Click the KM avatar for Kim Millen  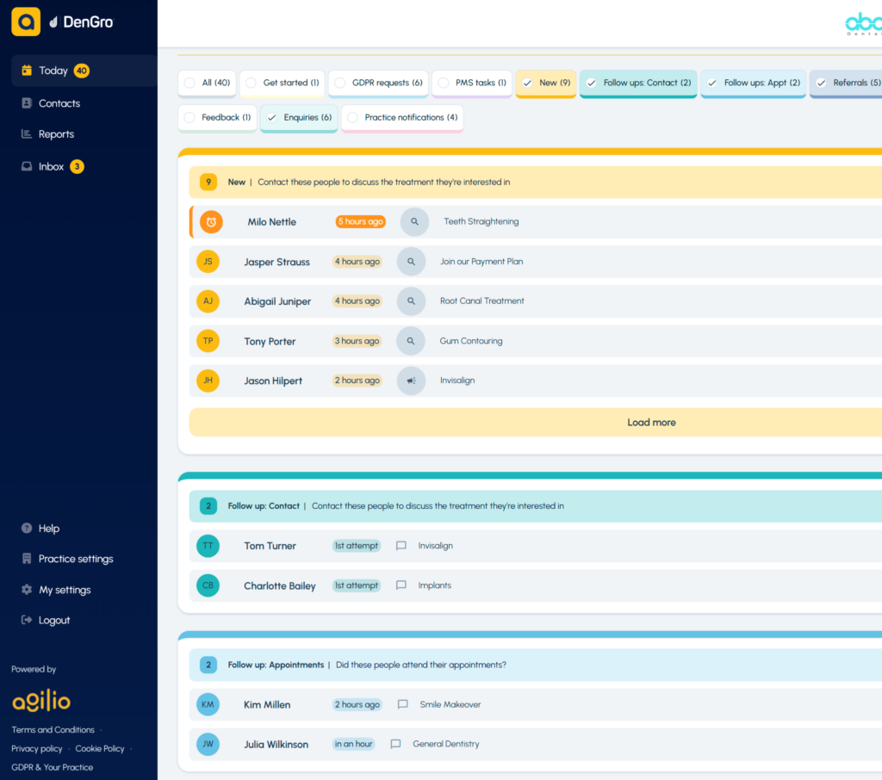[208, 704]
